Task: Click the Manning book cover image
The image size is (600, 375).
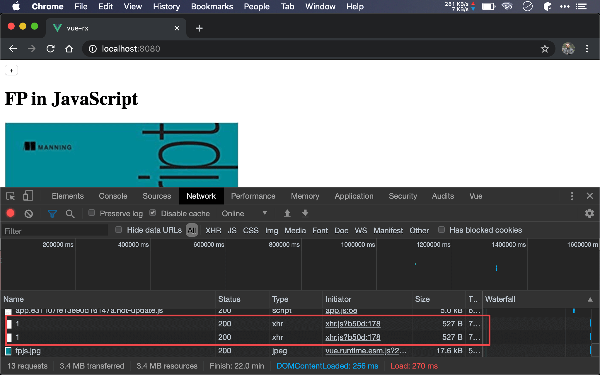Action: [x=122, y=155]
